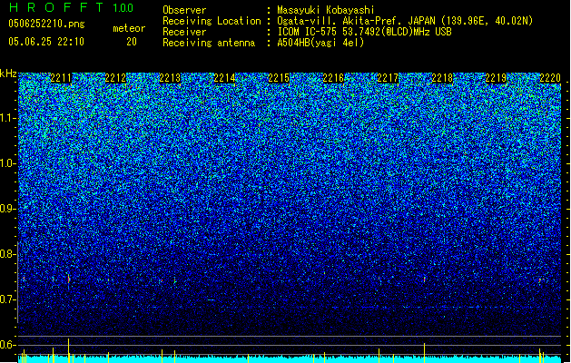Click the 1.0 kHz axis label
The height and width of the screenshot is (363, 571).
[x=8, y=164]
